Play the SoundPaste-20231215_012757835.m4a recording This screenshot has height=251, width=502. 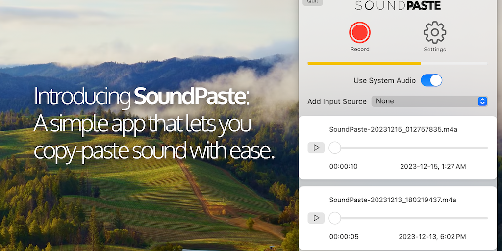[x=316, y=148]
